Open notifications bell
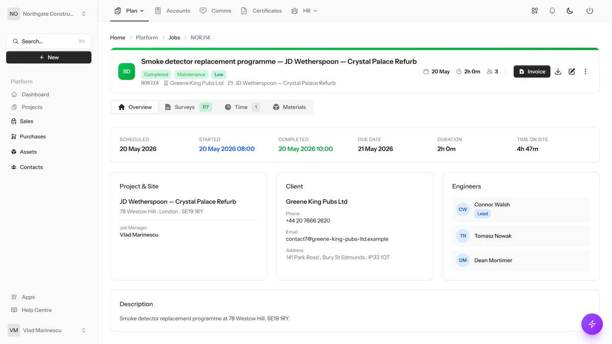Image resolution: width=612 pixels, height=344 pixels. point(552,11)
